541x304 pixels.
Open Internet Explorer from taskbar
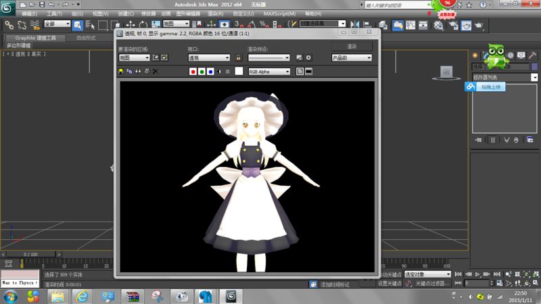coord(82,297)
